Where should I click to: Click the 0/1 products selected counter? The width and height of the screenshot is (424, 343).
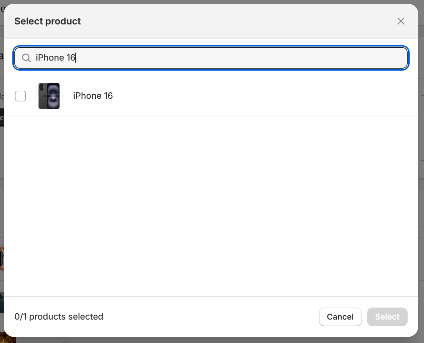point(59,317)
